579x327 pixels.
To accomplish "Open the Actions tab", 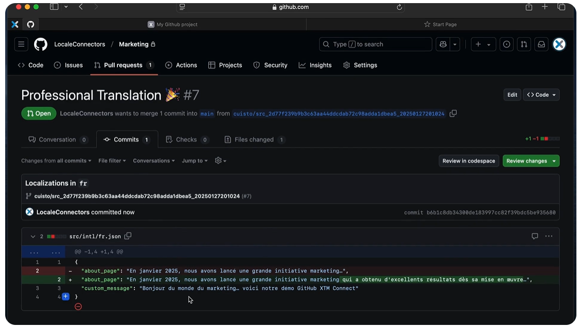I will tap(181, 65).
